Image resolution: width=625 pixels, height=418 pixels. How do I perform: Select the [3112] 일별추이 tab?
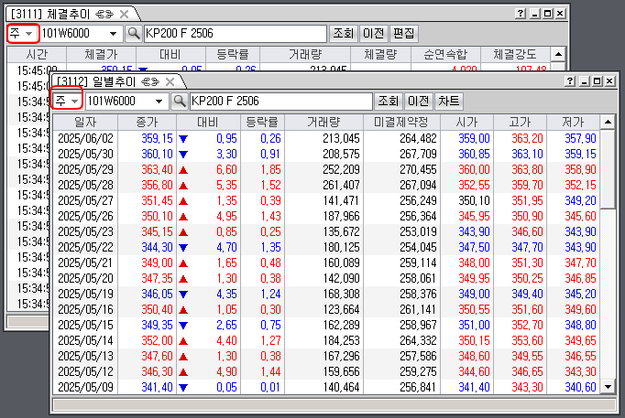95,81
